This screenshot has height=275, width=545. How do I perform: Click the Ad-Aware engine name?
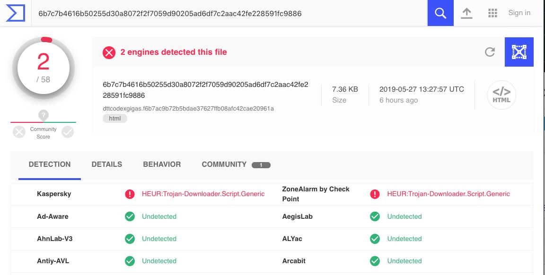point(53,216)
